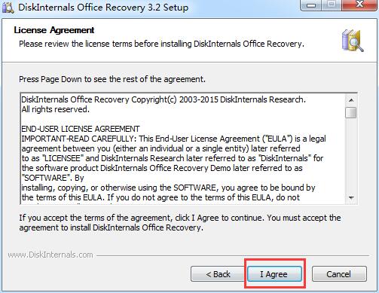Click the END-USER LICENSE AGREEMENT line
The image size is (379, 293).
pos(81,129)
